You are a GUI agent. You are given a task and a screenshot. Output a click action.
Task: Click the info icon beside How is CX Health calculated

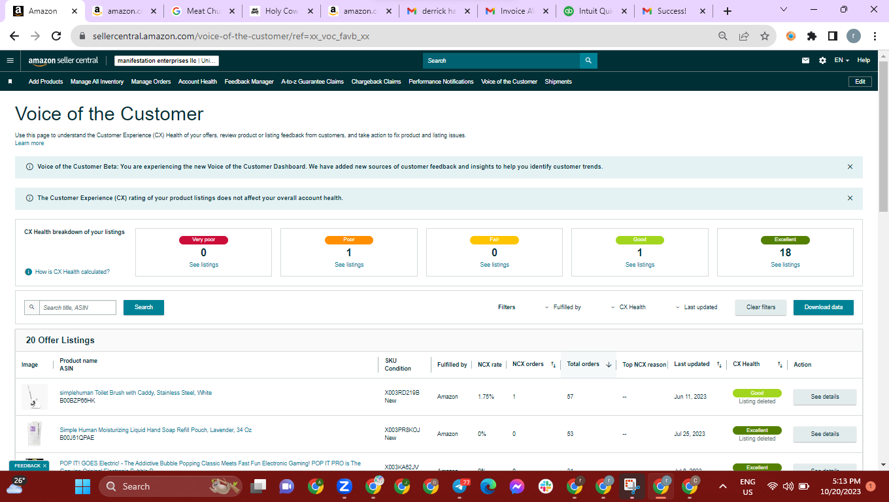(x=29, y=272)
